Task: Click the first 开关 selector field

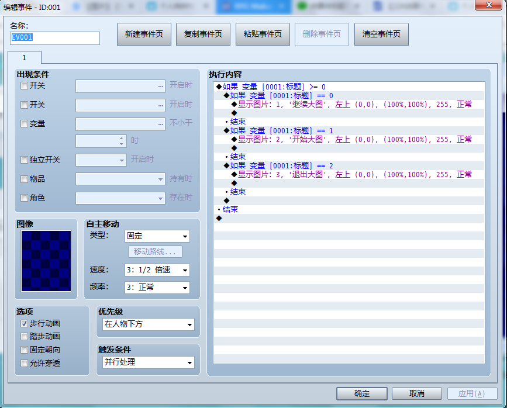Action: [x=120, y=87]
